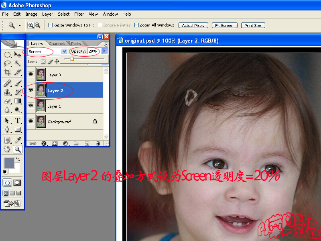Click Link layers icon
Viewport: 321px width, 241px height.
coord(33,143)
